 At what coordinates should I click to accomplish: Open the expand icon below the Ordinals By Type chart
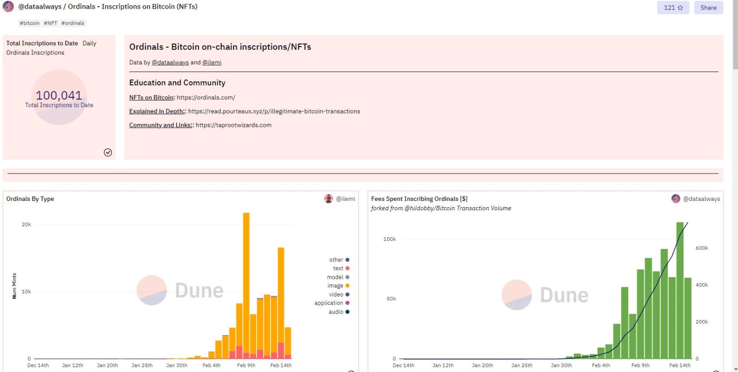[x=351, y=370]
